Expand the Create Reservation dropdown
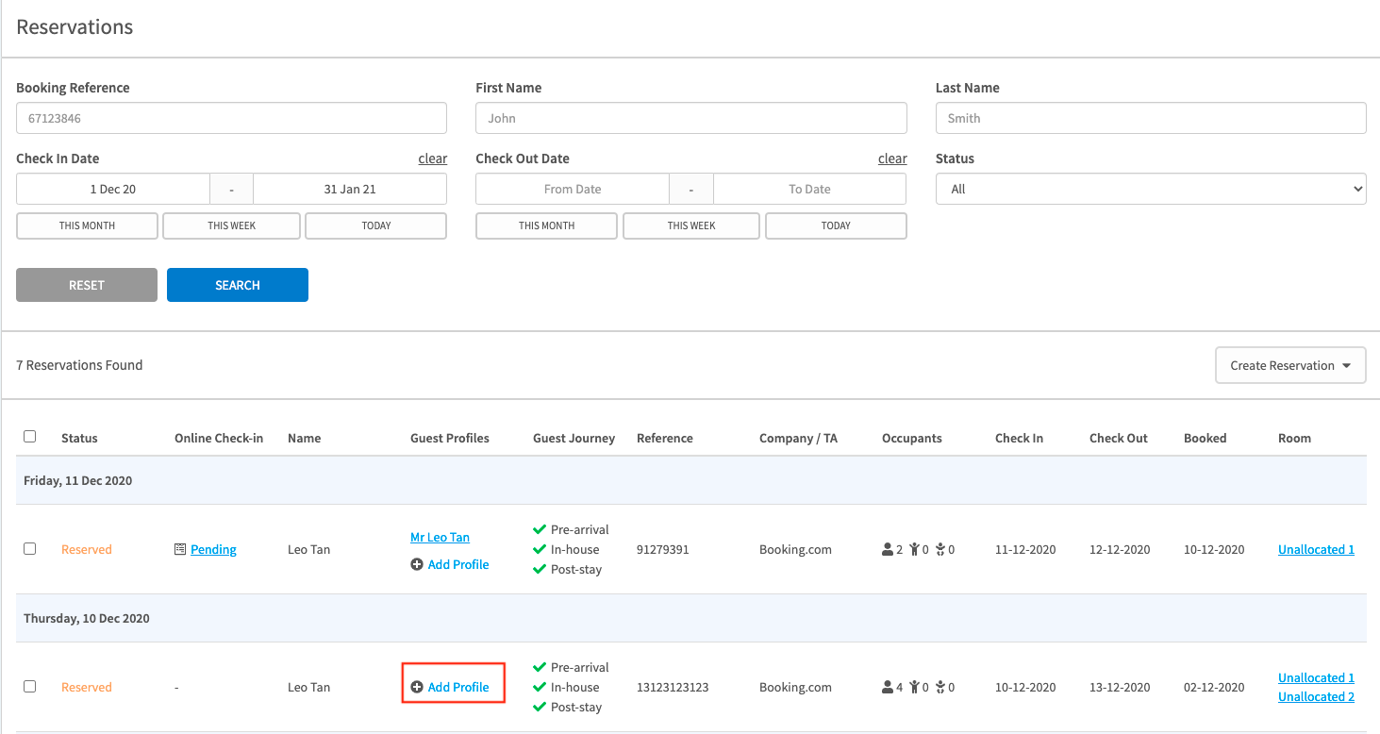Image resolution: width=1380 pixels, height=734 pixels. [x=1289, y=365]
